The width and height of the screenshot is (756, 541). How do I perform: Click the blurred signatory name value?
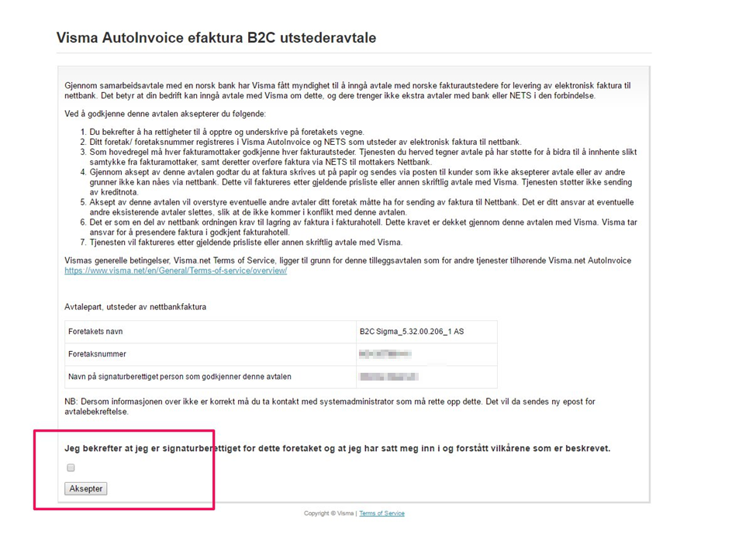point(389,377)
